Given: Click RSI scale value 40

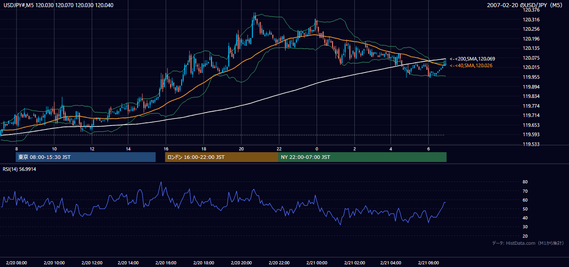Looking at the screenshot, I should (525, 218).
